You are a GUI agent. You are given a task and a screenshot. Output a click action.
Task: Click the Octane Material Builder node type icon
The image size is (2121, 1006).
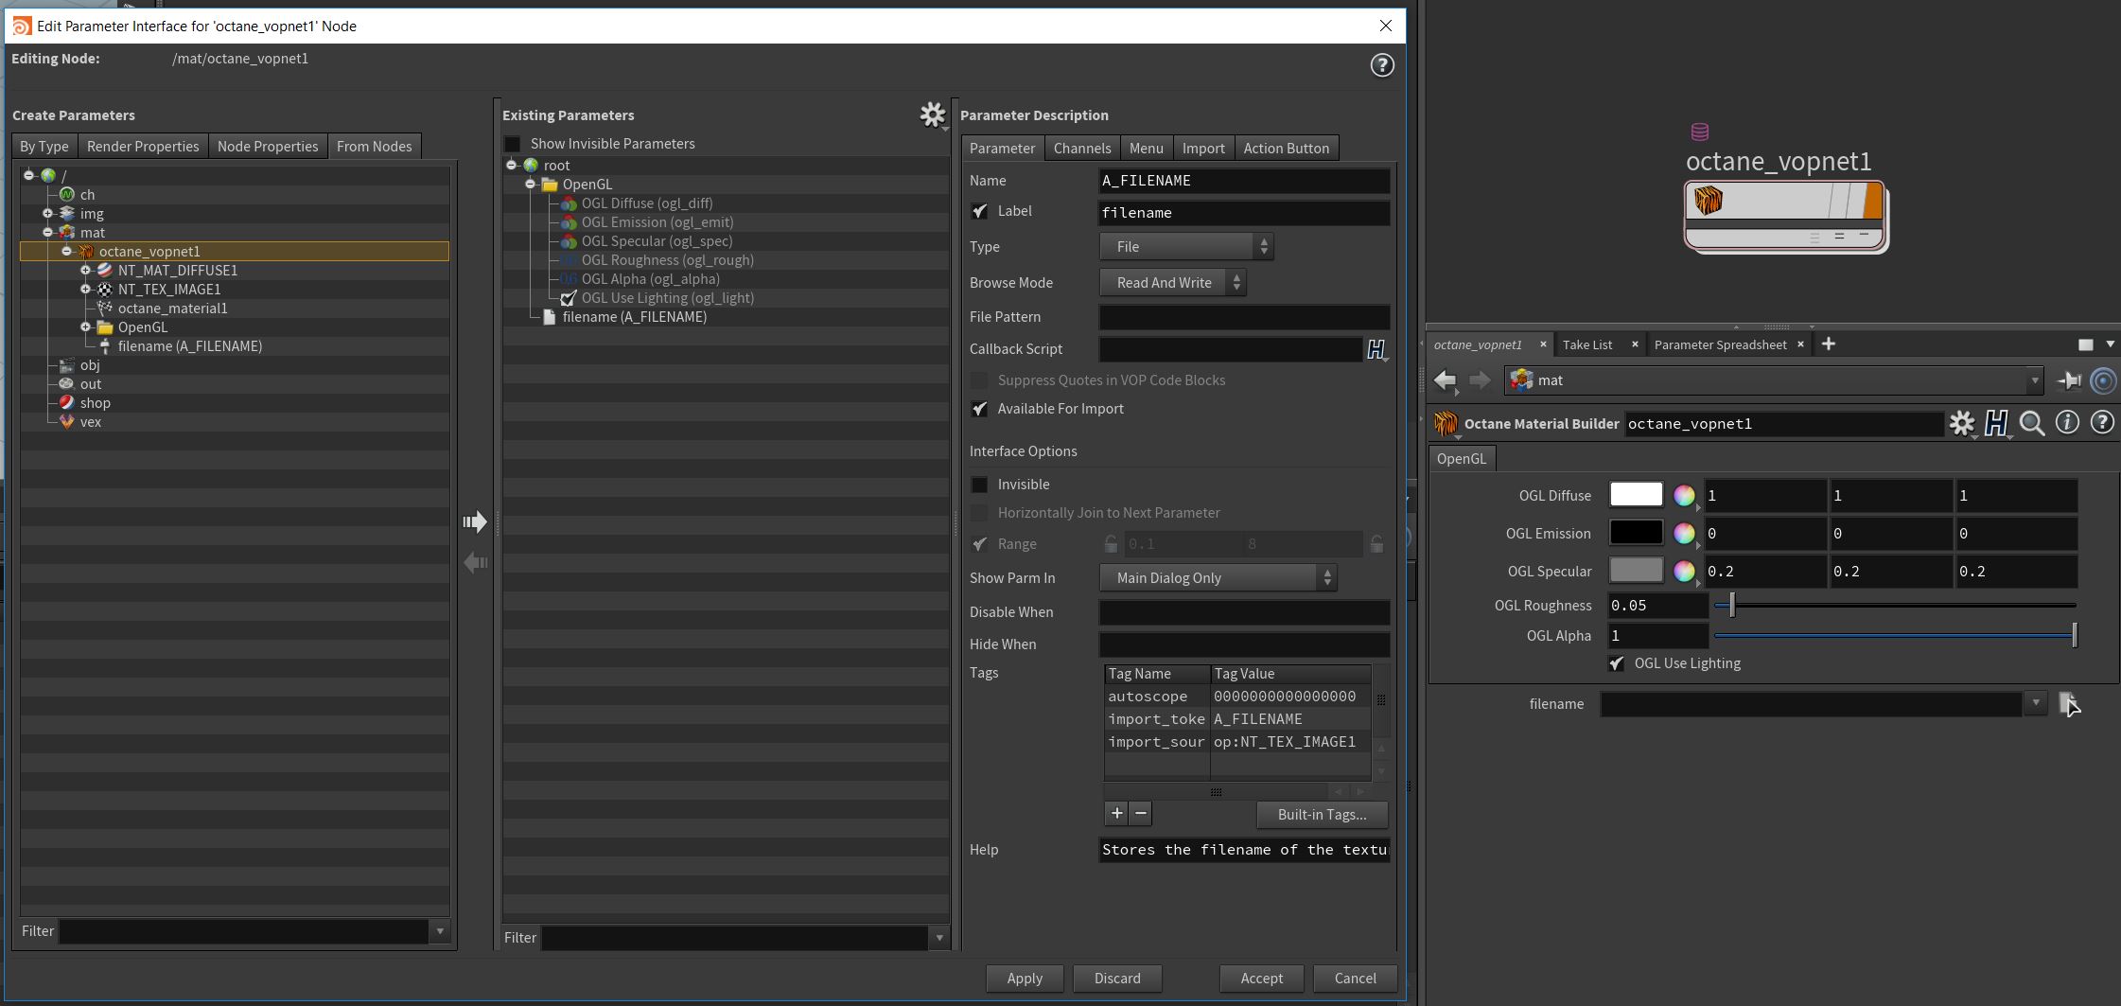click(1446, 423)
